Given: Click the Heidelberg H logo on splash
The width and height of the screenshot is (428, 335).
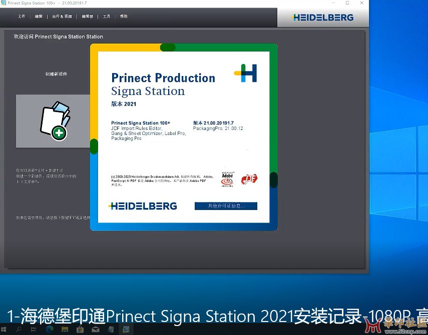Looking at the screenshot, I should point(246,73).
